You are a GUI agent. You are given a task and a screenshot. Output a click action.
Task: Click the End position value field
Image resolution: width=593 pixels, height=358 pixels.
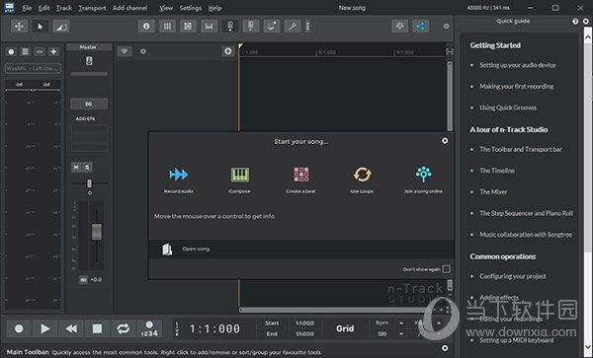coord(304,334)
